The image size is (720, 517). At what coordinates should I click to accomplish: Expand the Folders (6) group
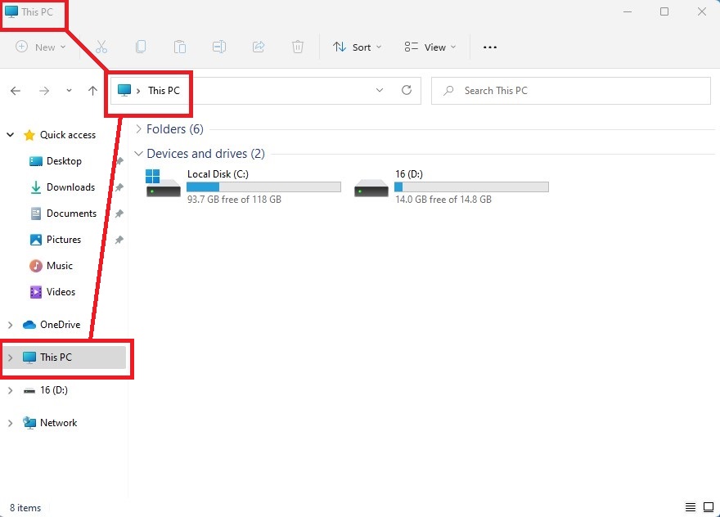coord(138,129)
